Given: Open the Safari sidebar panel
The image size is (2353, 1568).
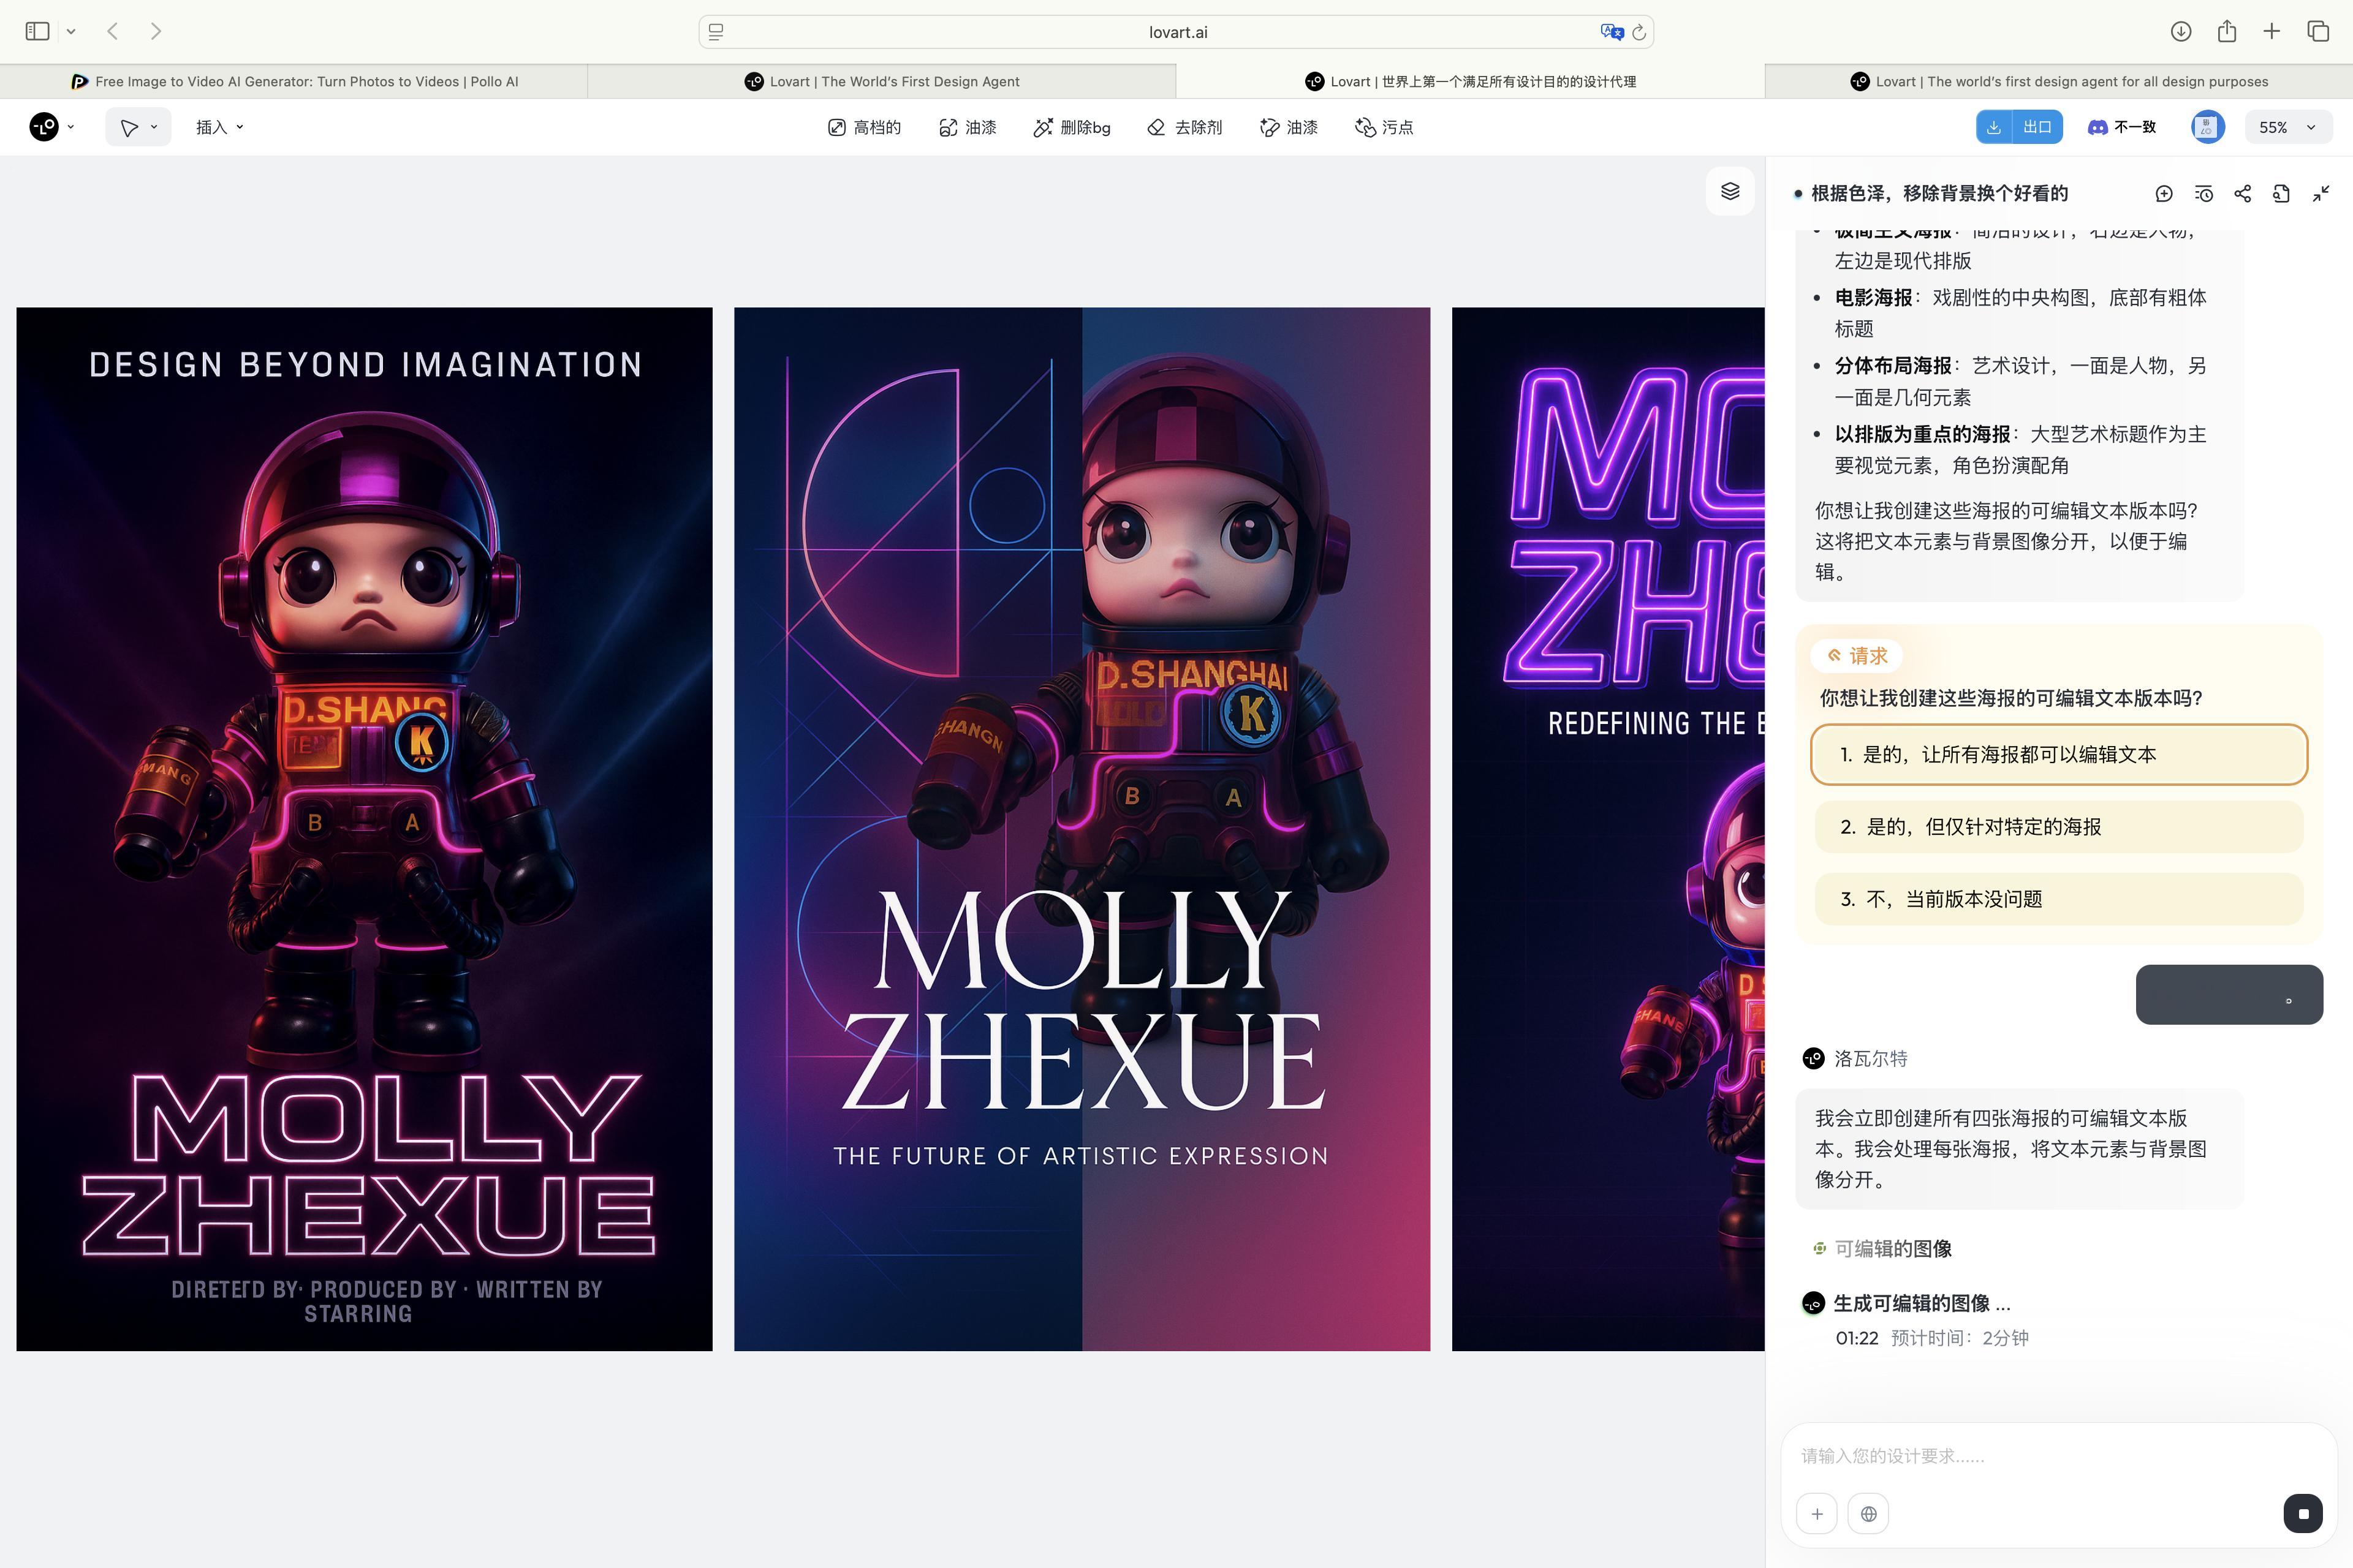Looking at the screenshot, I should click(37, 31).
